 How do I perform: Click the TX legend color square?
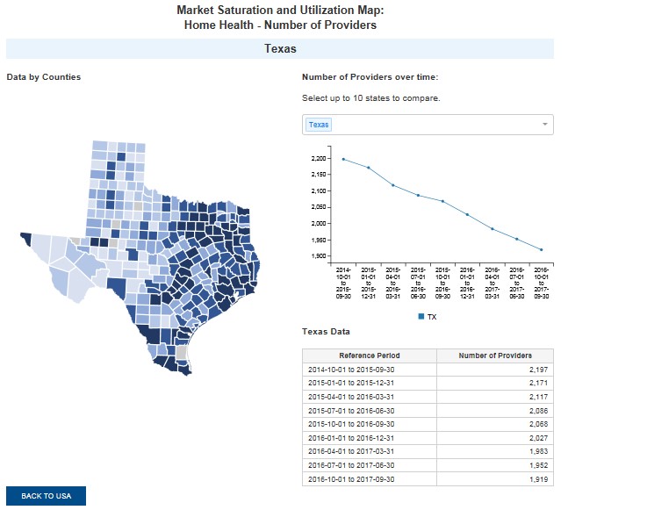pyautogui.click(x=421, y=316)
